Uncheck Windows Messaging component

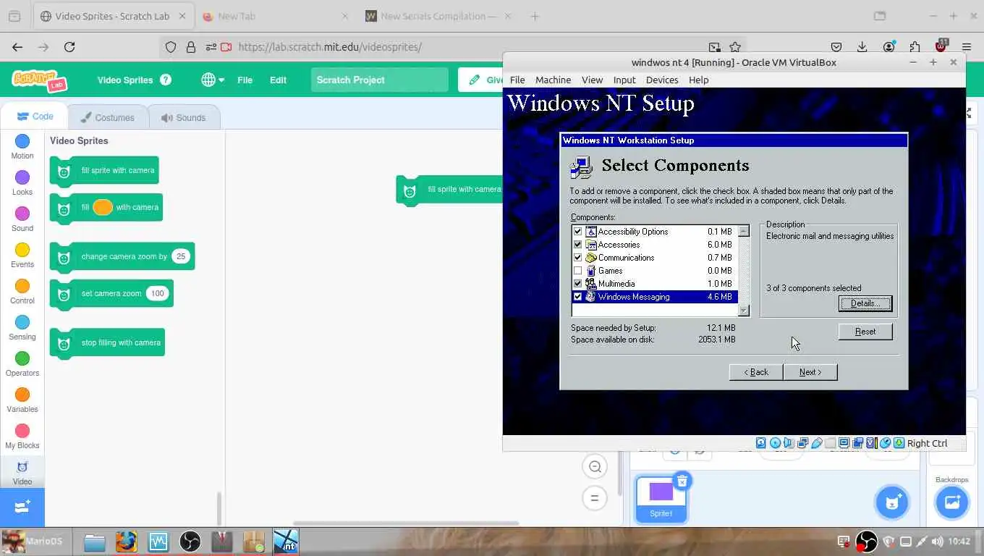[x=577, y=297]
